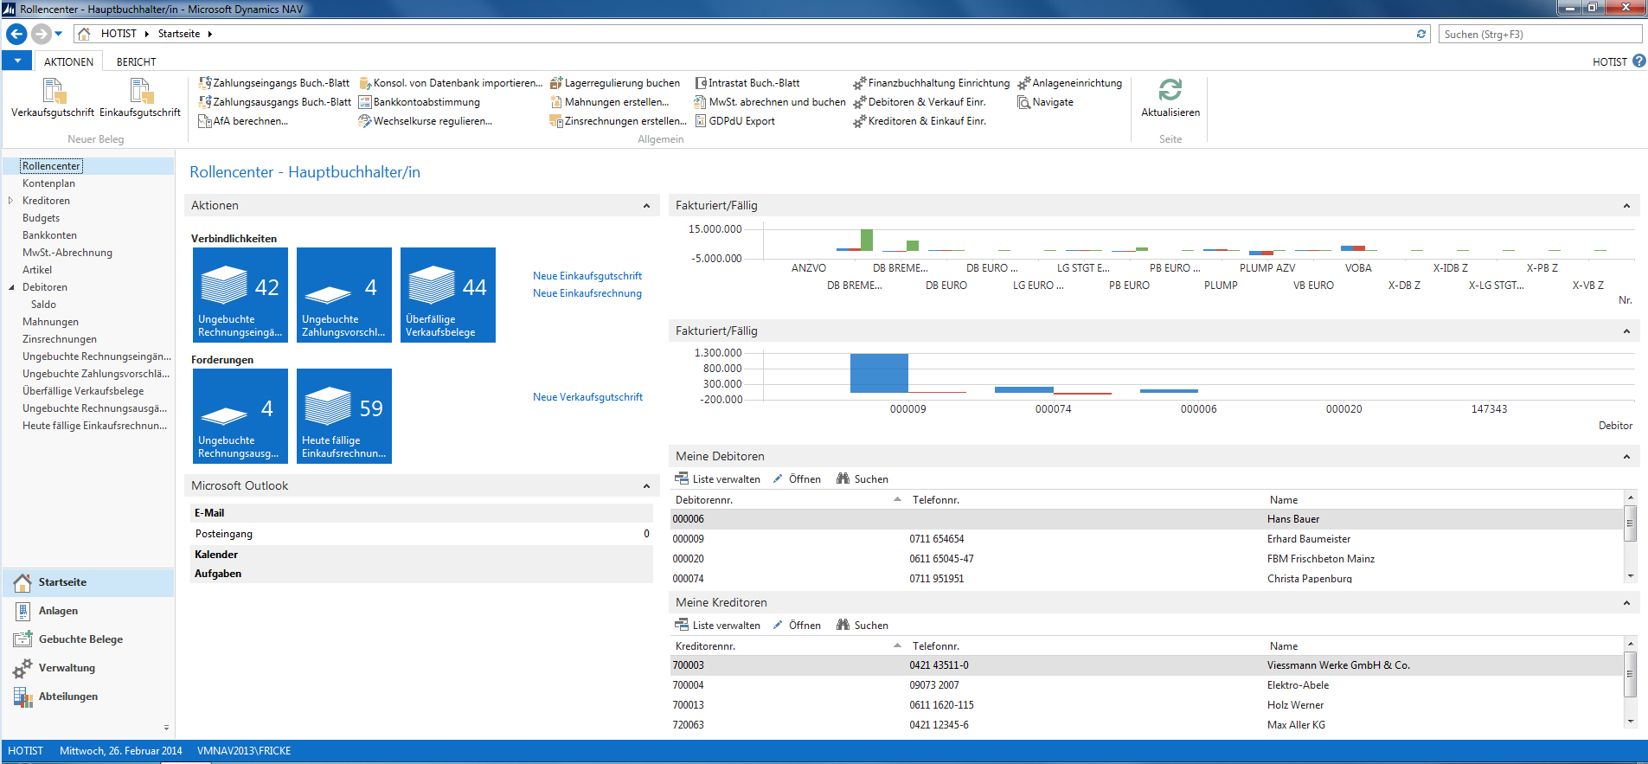Switch to the BERICHT ribbon tab
The height and width of the screenshot is (764, 1648).
tap(137, 62)
